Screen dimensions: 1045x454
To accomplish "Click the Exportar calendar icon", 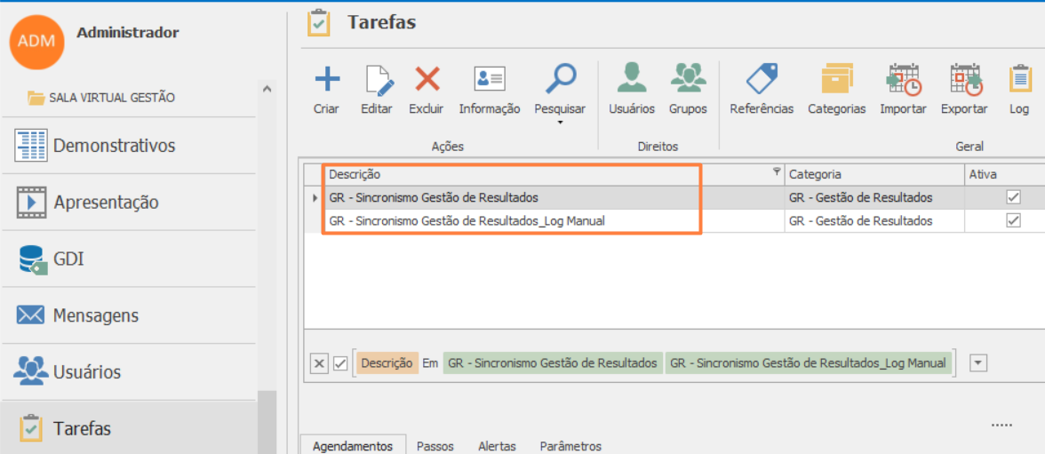I will [964, 80].
